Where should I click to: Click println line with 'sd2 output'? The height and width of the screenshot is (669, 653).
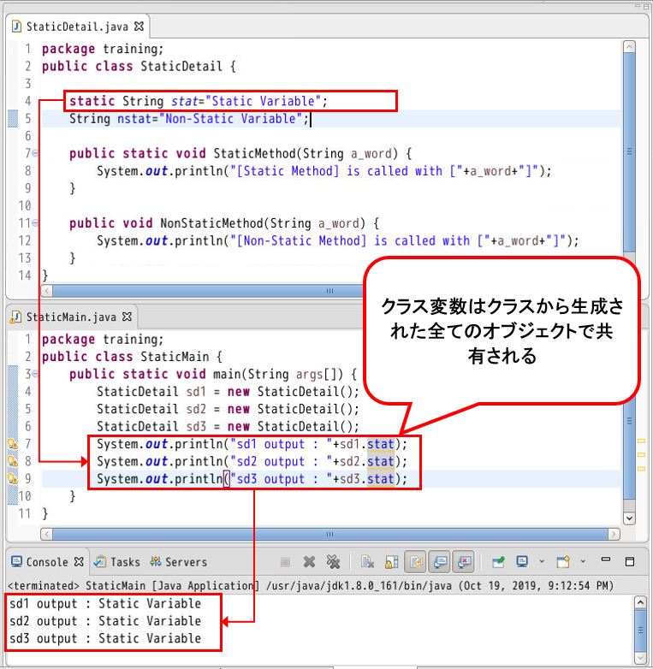point(252,461)
